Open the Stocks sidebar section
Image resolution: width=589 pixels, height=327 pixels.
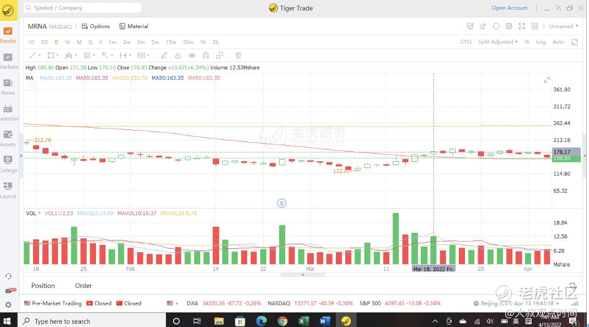8,35
